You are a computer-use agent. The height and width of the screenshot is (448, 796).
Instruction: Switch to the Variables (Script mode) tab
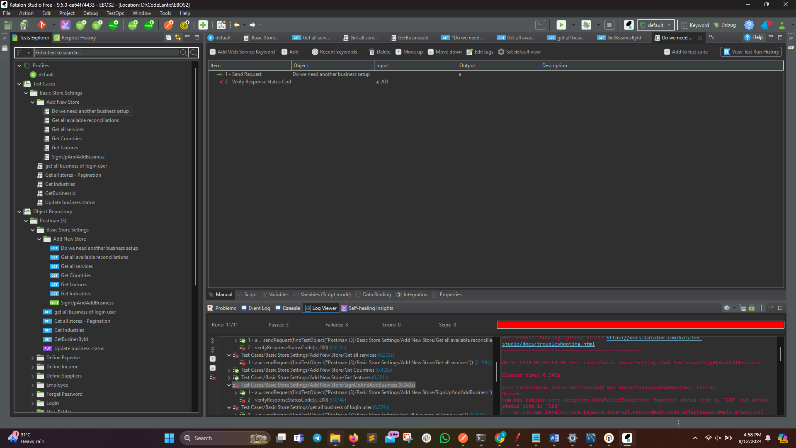coord(322,295)
